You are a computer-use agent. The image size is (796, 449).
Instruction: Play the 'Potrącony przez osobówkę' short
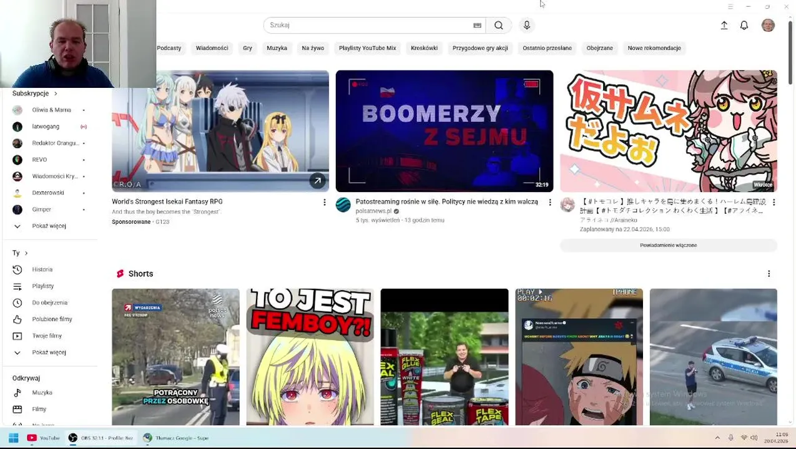point(175,357)
